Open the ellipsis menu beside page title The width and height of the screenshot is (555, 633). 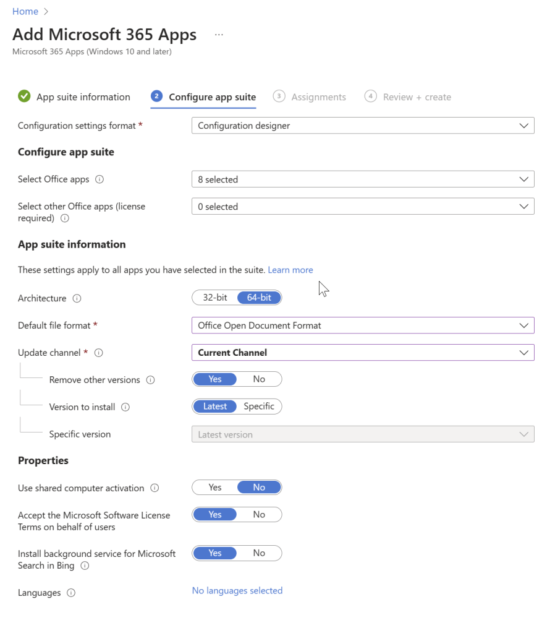(219, 35)
